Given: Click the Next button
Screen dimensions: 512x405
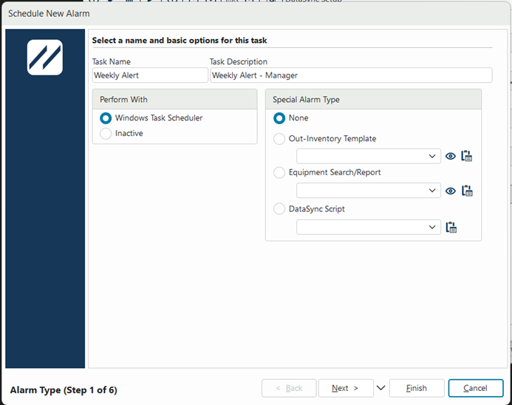Looking at the screenshot, I should (346, 388).
